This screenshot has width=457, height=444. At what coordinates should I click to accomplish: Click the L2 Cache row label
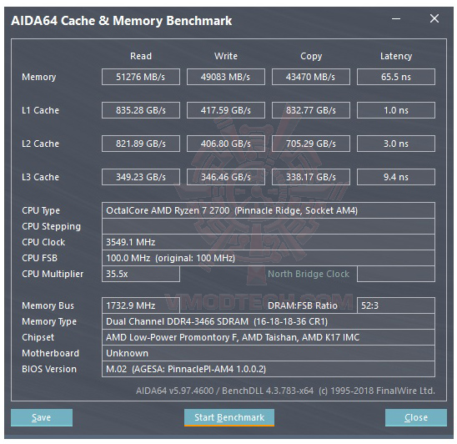[x=40, y=144]
